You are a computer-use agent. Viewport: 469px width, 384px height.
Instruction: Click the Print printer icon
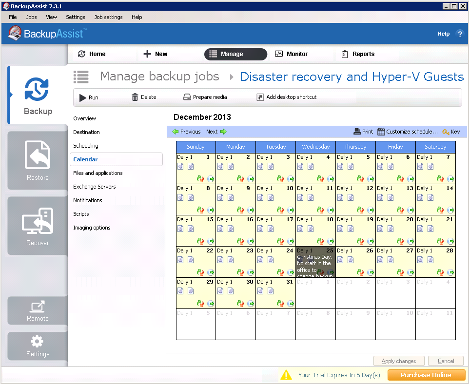357,132
